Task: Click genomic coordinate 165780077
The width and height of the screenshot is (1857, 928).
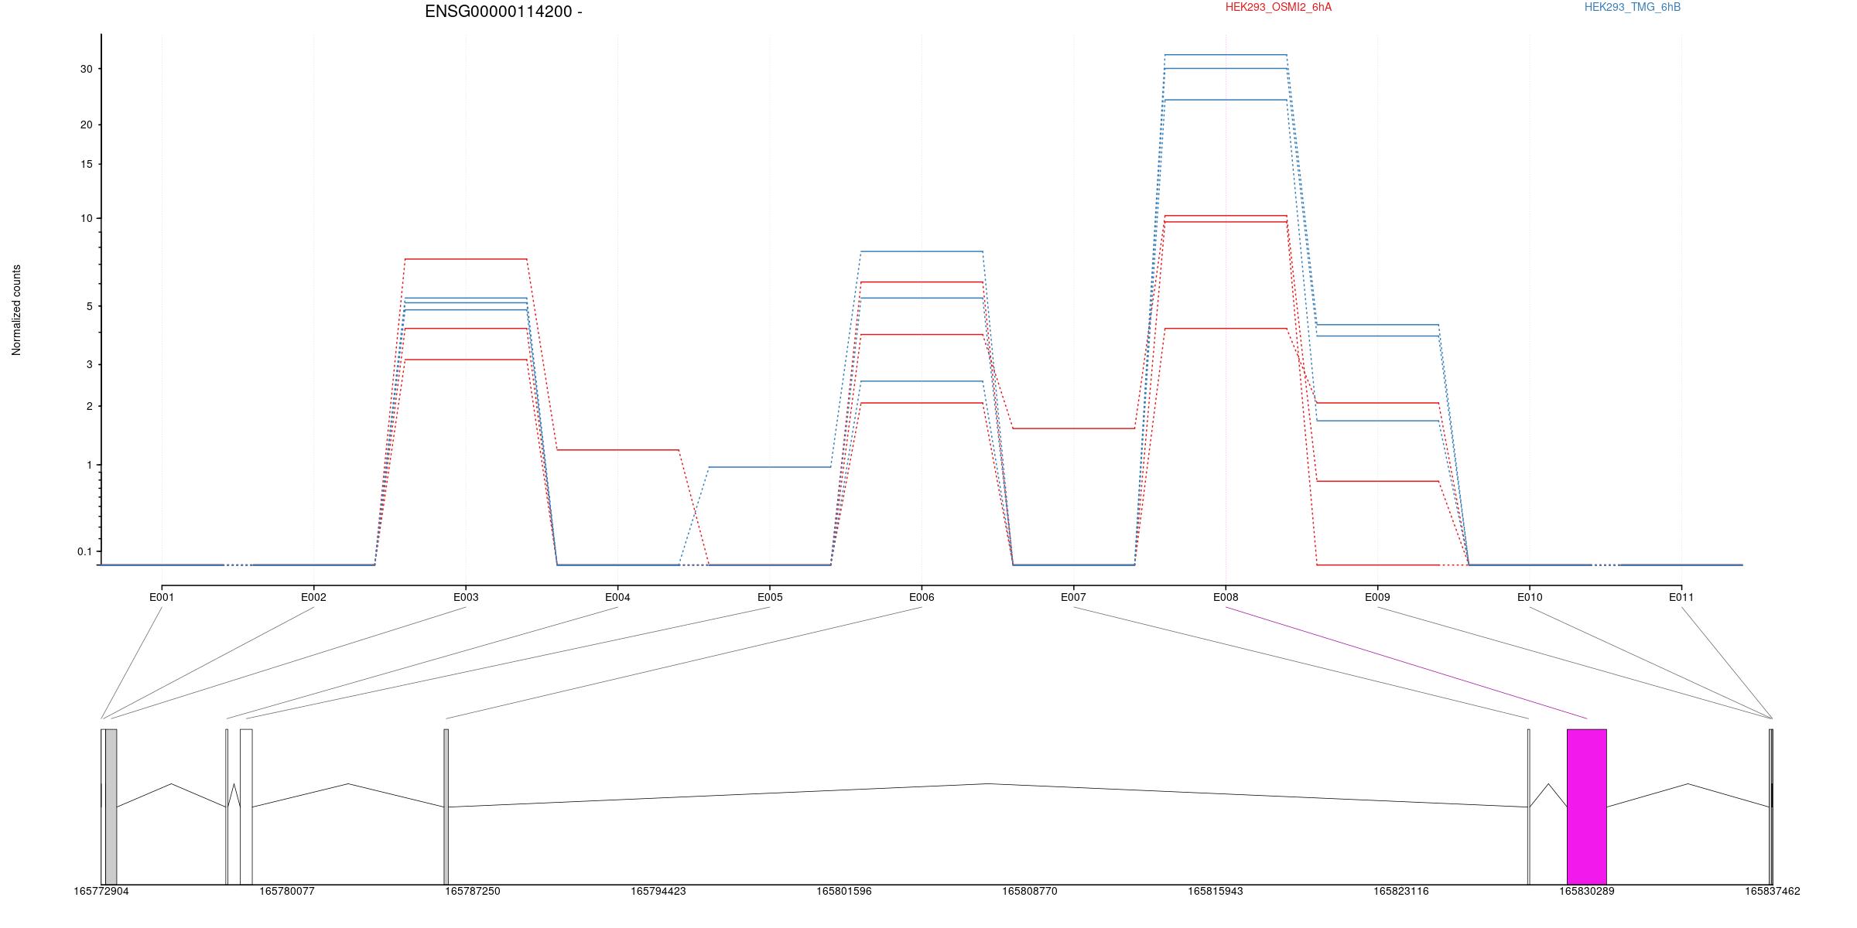Action: (287, 892)
